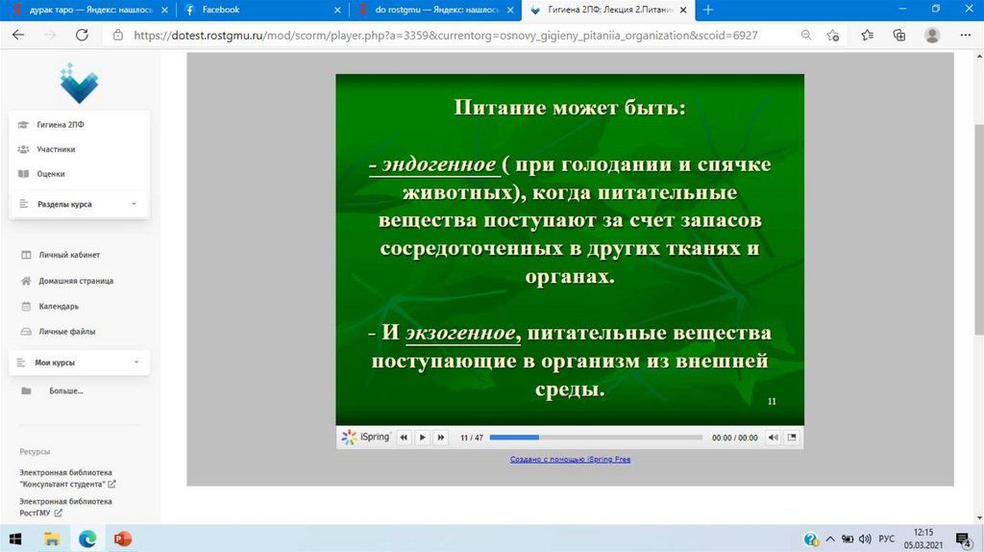Viewport: 984px width, 552px height.
Task: Open browser Settings and more menu
Action: 965,36
